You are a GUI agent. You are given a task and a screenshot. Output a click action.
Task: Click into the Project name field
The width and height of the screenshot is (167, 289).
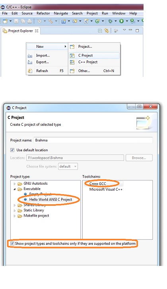(x=93, y=140)
